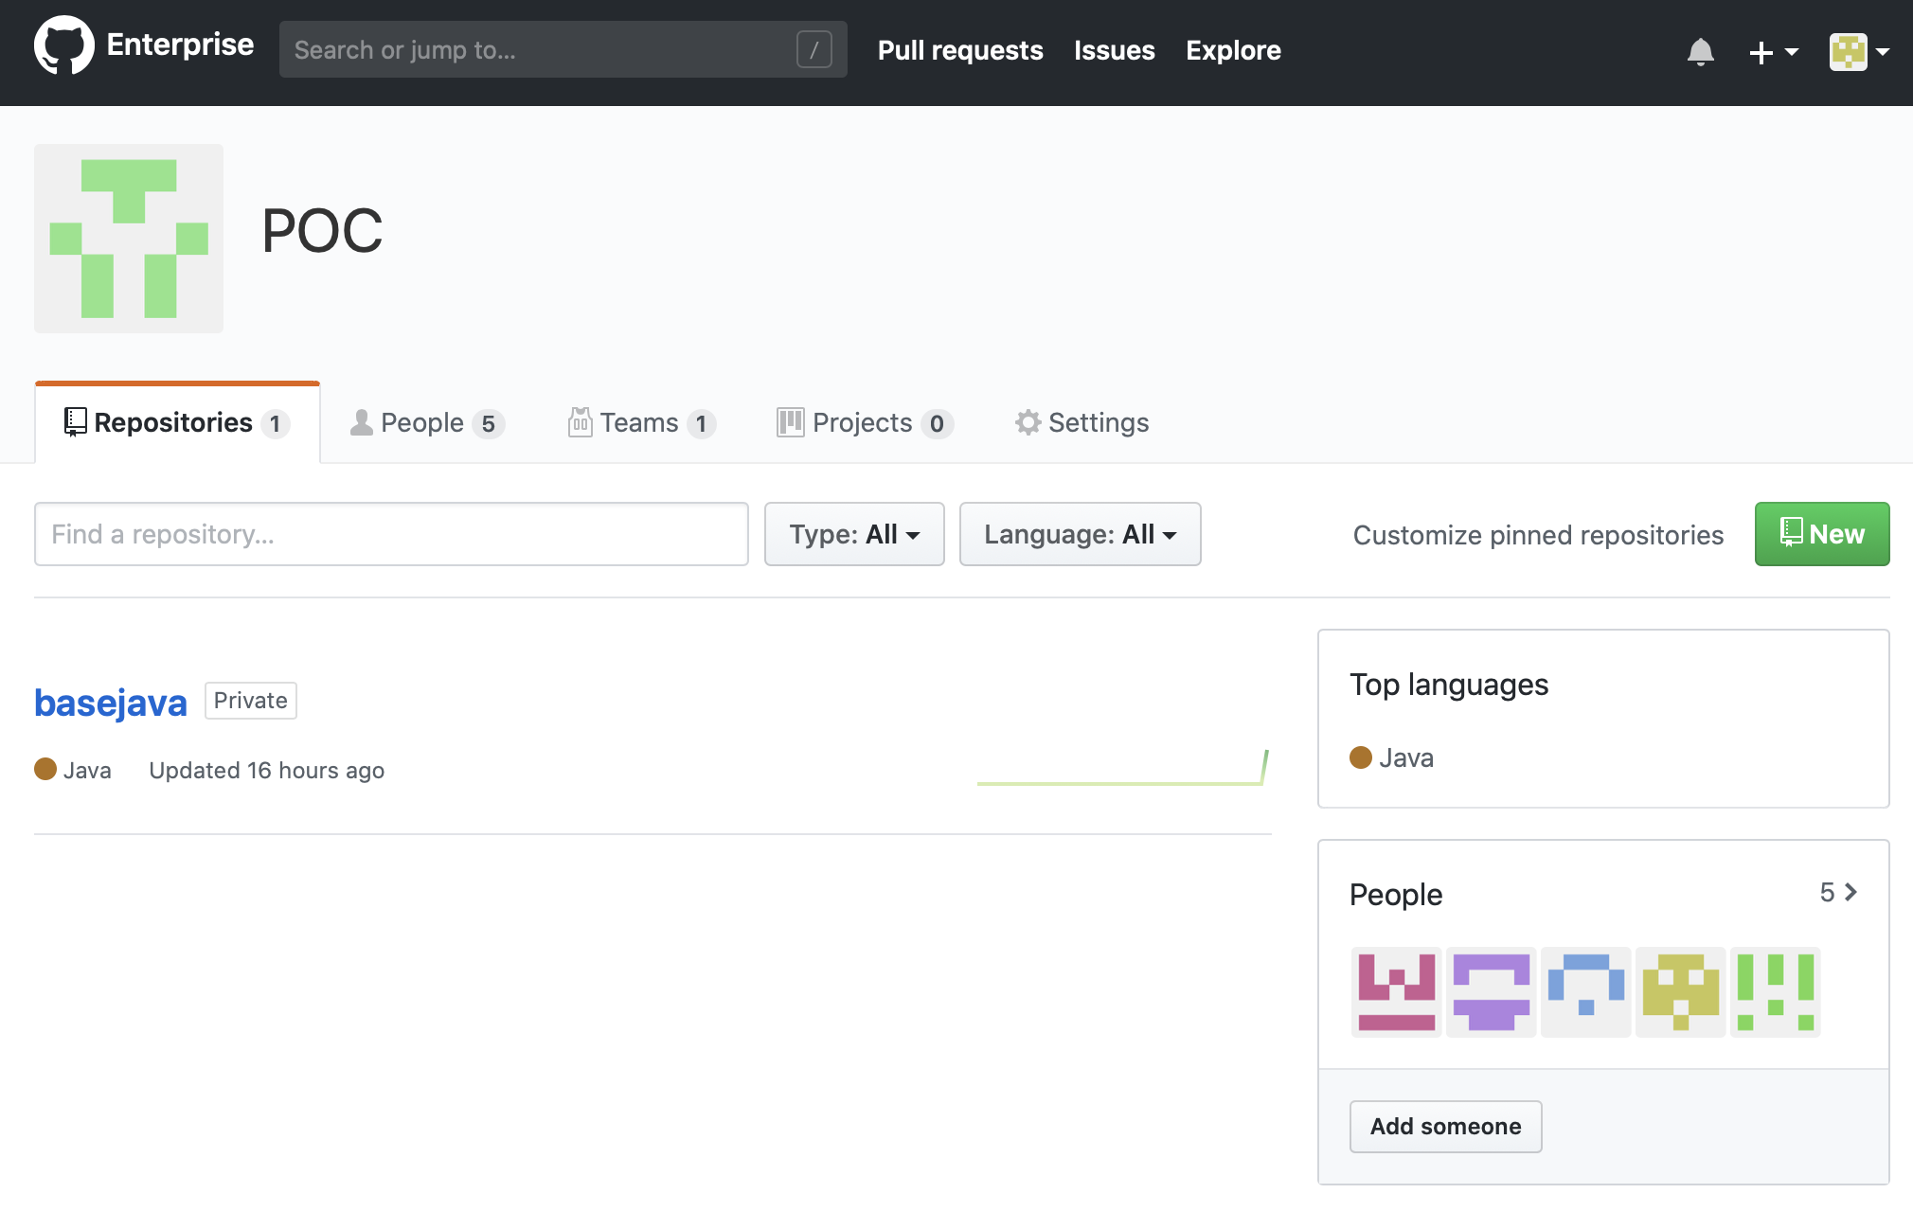Screen dimensions: 1913x1229
Task: Click the purple member avatar in People
Action: pyautogui.click(x=1491, y=991)
